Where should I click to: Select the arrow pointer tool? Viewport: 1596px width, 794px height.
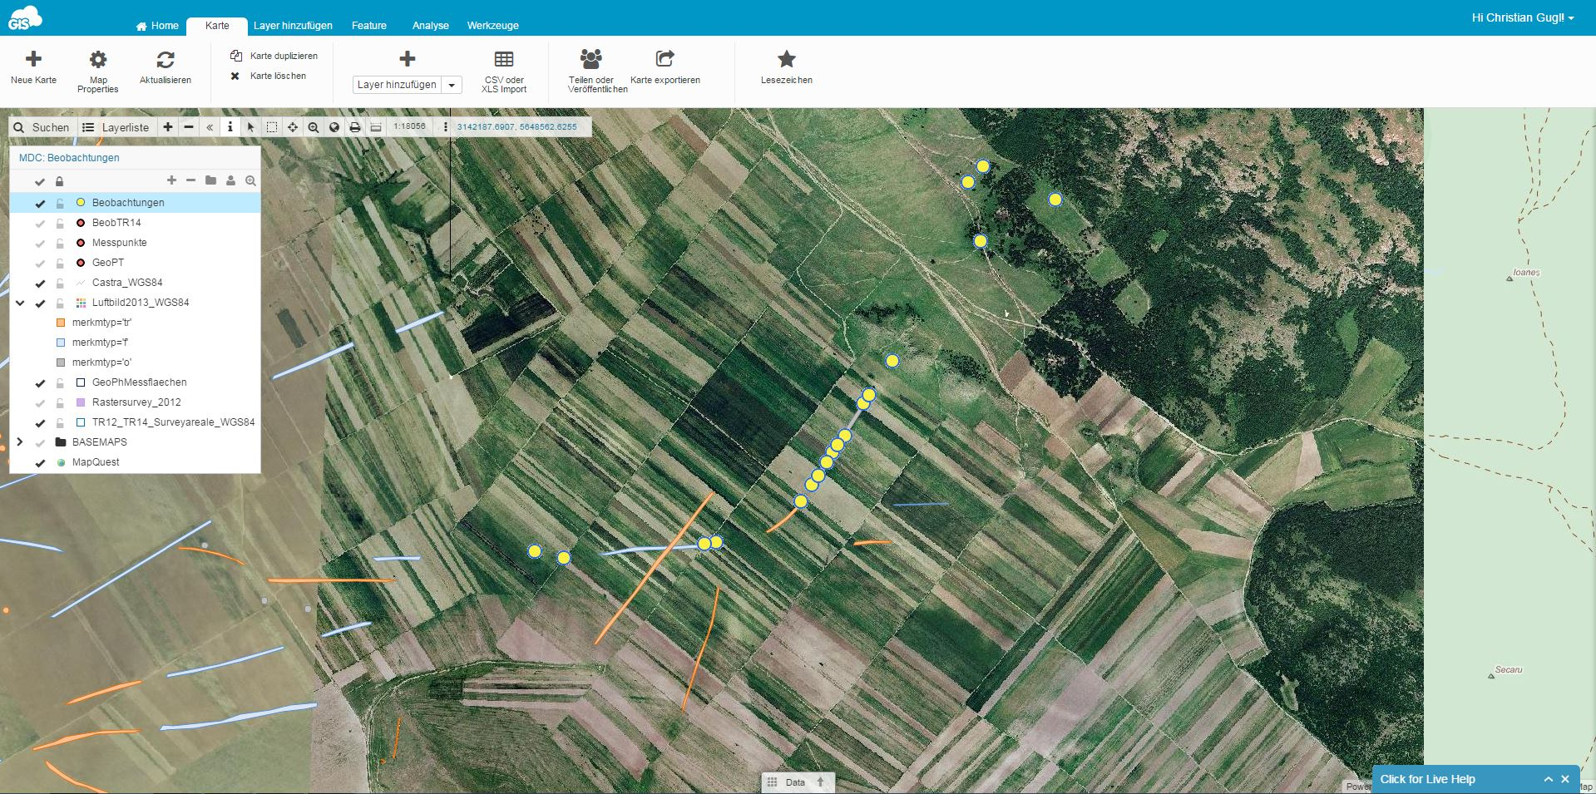click(251, 127)
